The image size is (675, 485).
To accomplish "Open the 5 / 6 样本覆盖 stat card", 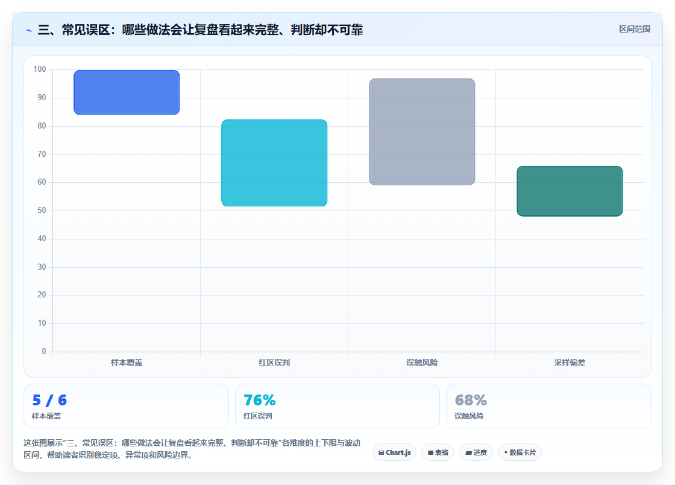I will click(126, 406).
